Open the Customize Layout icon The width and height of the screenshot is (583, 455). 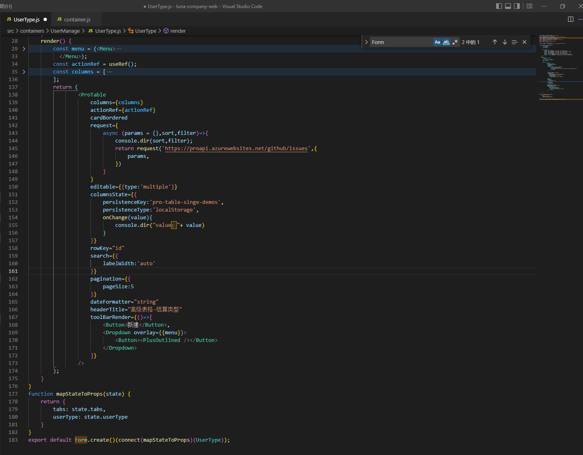pos(530,6)
